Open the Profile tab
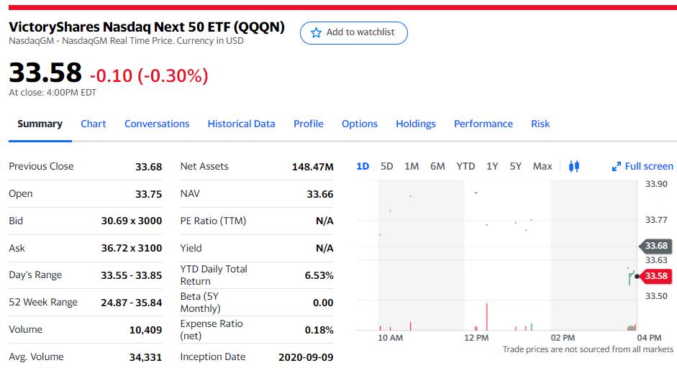The width and height of the screenshot is (677, 368). pos(308,124)
